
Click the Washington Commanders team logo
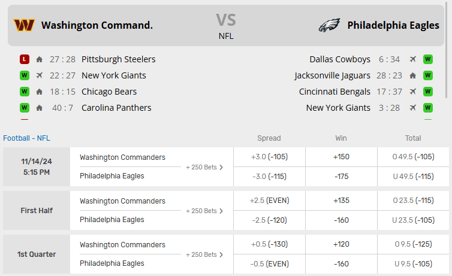[x=24, y=25]
